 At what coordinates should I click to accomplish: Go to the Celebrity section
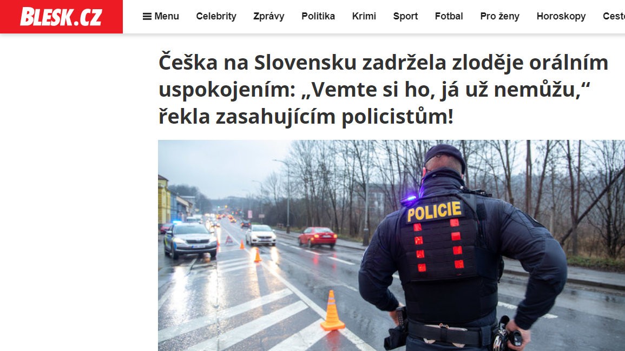216,16
